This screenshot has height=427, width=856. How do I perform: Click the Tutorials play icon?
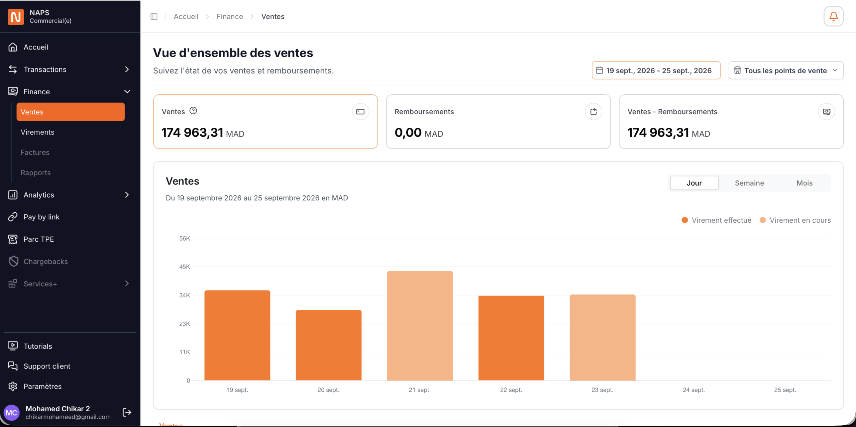pos(13,346)
